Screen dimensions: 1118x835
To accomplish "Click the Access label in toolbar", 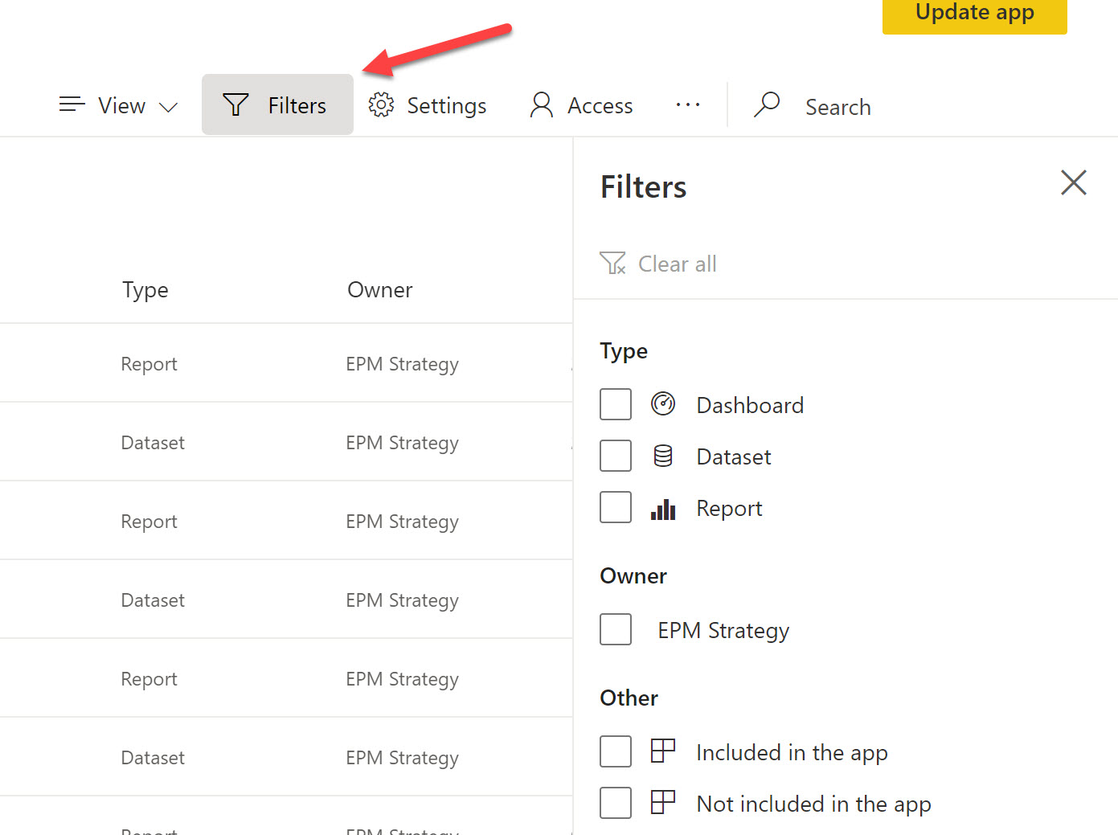I will tap(600, 105).
